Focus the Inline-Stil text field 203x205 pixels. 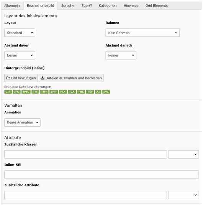pyautogui.click(x=101, y=175)
